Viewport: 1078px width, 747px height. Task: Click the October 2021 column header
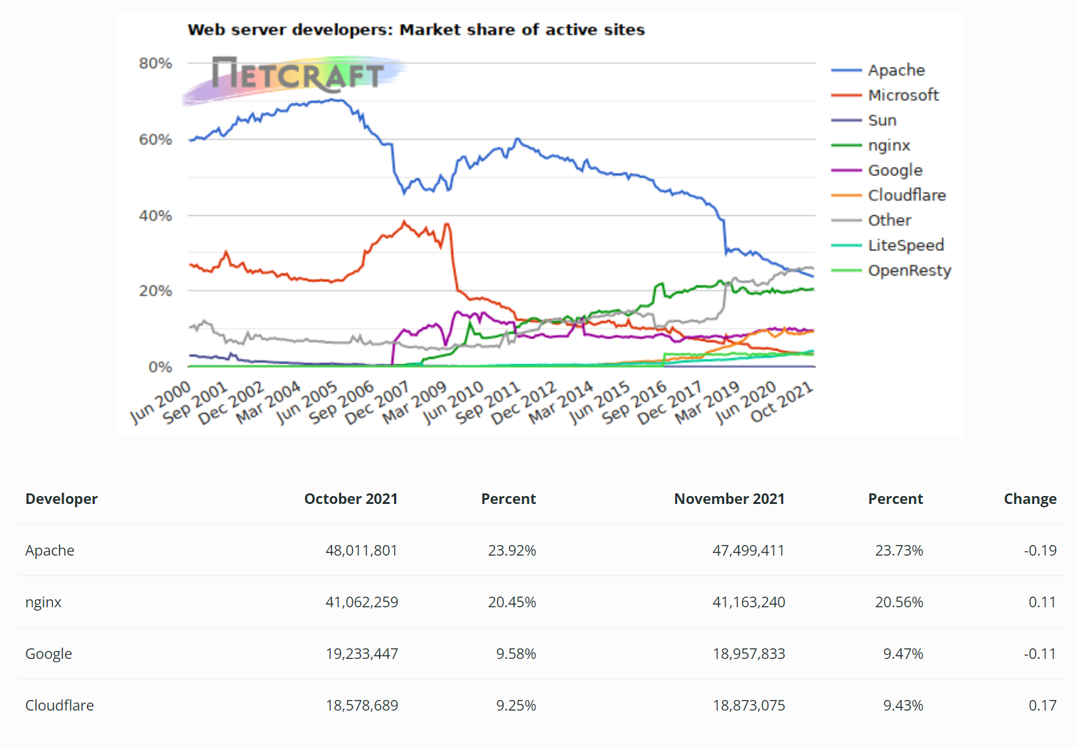(350, 499)
